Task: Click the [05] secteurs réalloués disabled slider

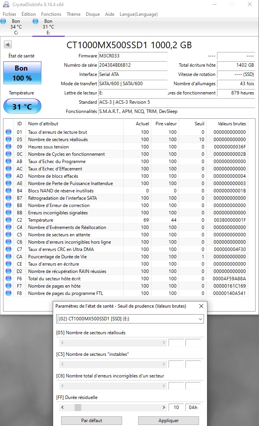Action: pyautogui.click(x=113, y=343)
